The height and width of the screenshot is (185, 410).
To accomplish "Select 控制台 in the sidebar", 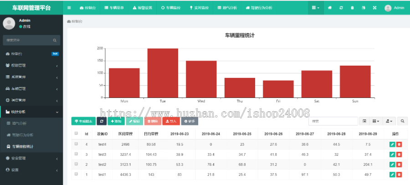I will tap(31, 54).
